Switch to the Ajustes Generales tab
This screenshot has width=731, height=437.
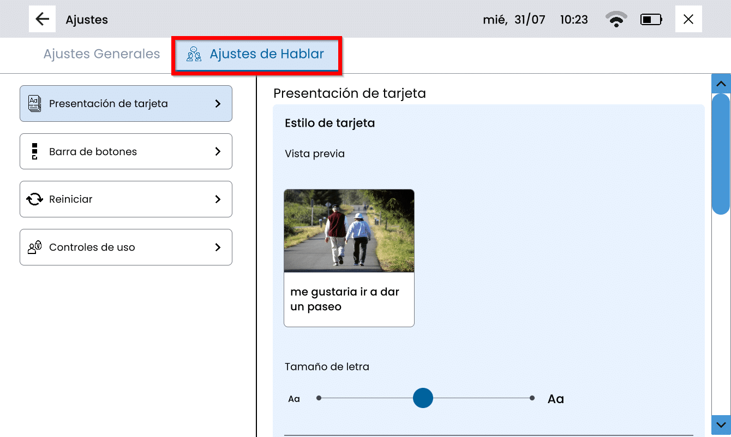pyautogui.click(x=101, y=54)
